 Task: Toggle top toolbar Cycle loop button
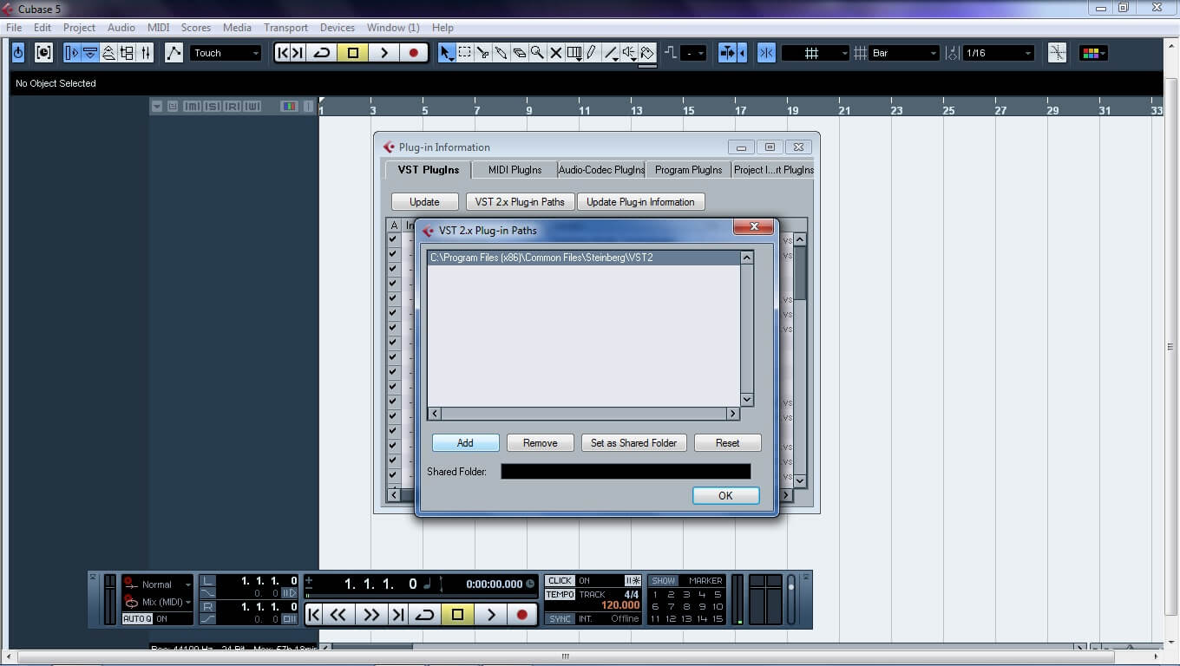pos(321,53)
